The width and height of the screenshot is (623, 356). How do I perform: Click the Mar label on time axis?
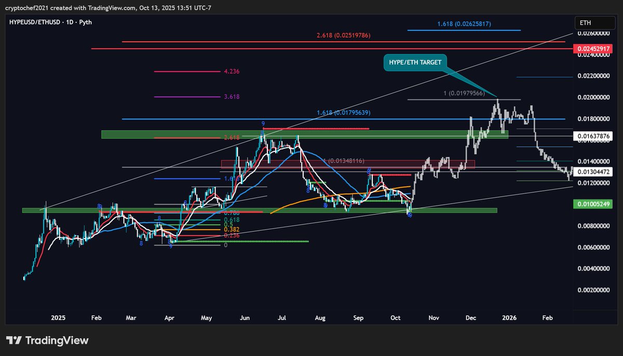click(131, 317)
